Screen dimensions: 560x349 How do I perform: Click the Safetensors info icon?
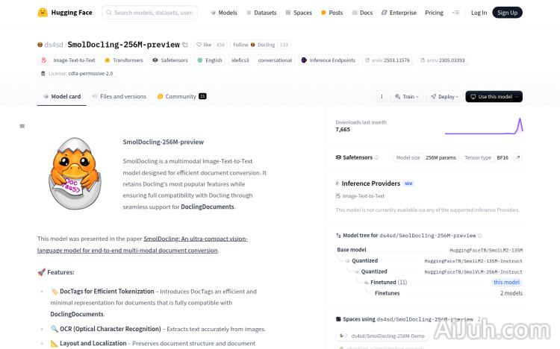(x=376, y=157)
